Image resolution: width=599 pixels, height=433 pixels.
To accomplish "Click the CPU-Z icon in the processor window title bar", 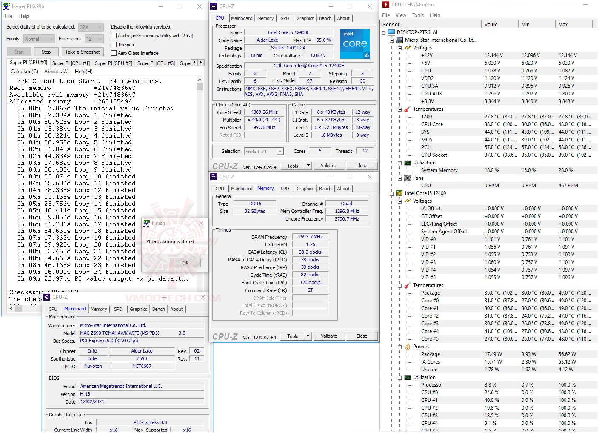I will click(214, 6).
